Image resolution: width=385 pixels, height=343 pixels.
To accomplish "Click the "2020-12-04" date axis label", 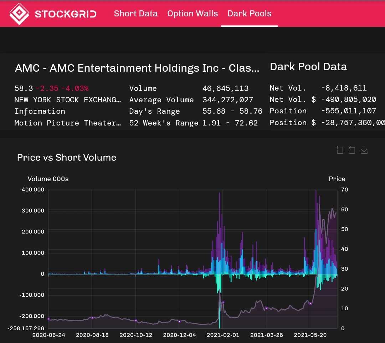I will [179, 335].
